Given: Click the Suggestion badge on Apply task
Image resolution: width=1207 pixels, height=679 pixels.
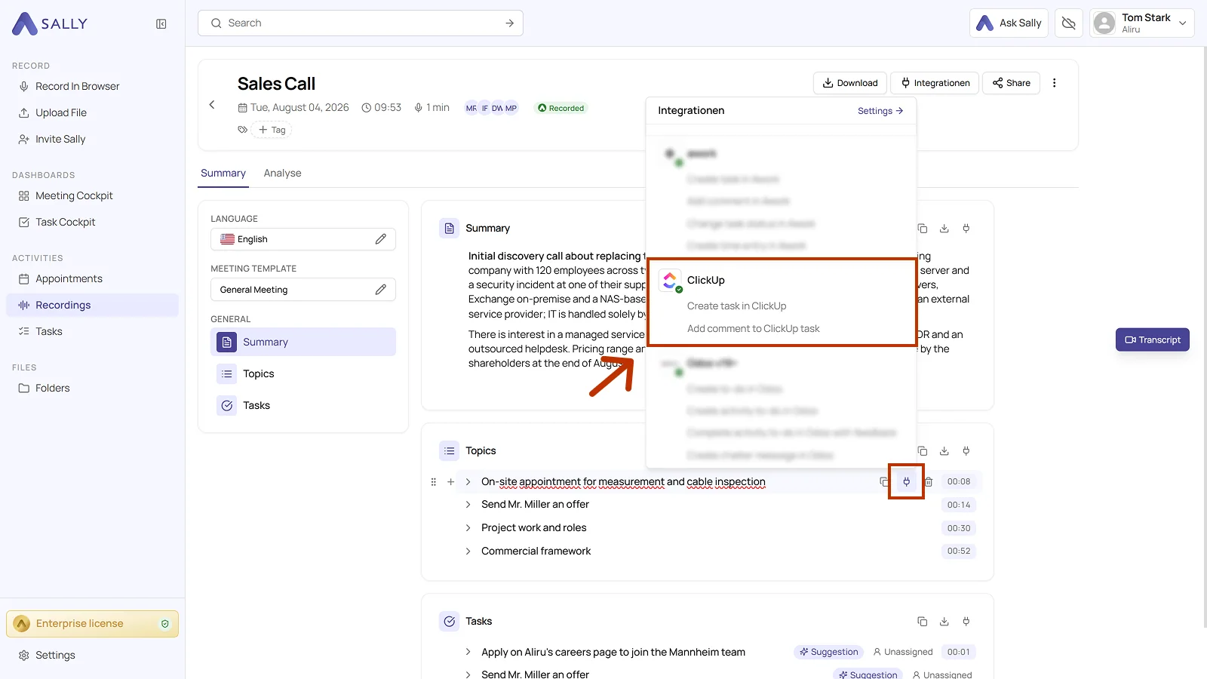Looking at the screenshot, I should 829,652.
